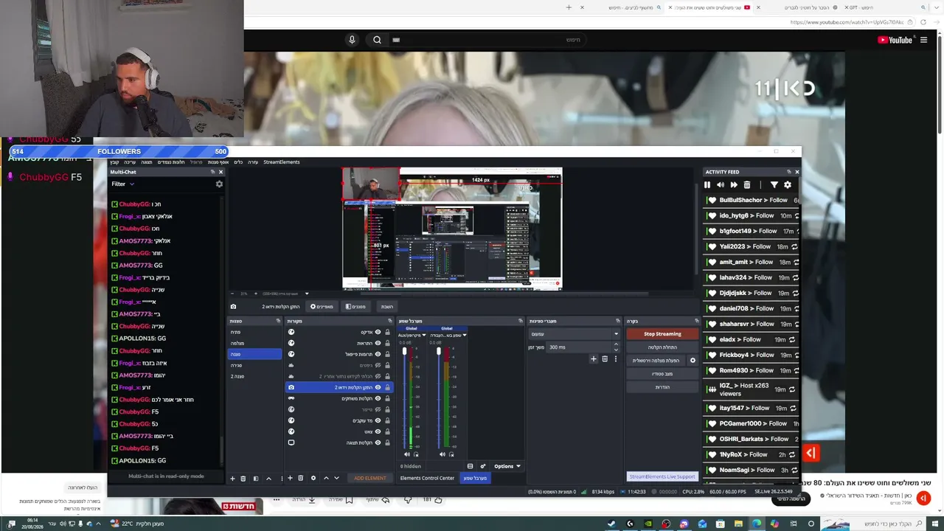The width and height of the screenshot is (944, 531).
Task: Take preview screenshot with camera icon
Action: click(x=233, y=307)
